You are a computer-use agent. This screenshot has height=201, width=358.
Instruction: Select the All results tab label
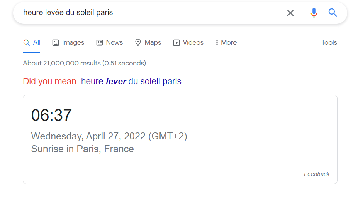click(x=37, y=42)
